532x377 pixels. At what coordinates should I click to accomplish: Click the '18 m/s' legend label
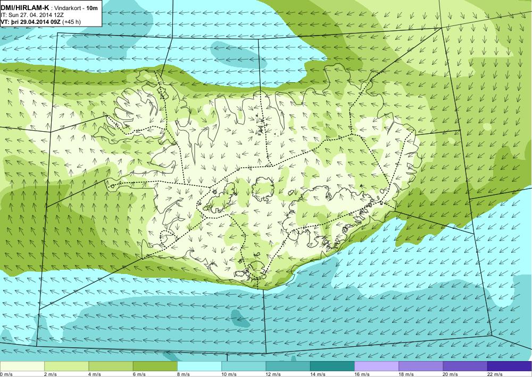[x=406, y=374]
